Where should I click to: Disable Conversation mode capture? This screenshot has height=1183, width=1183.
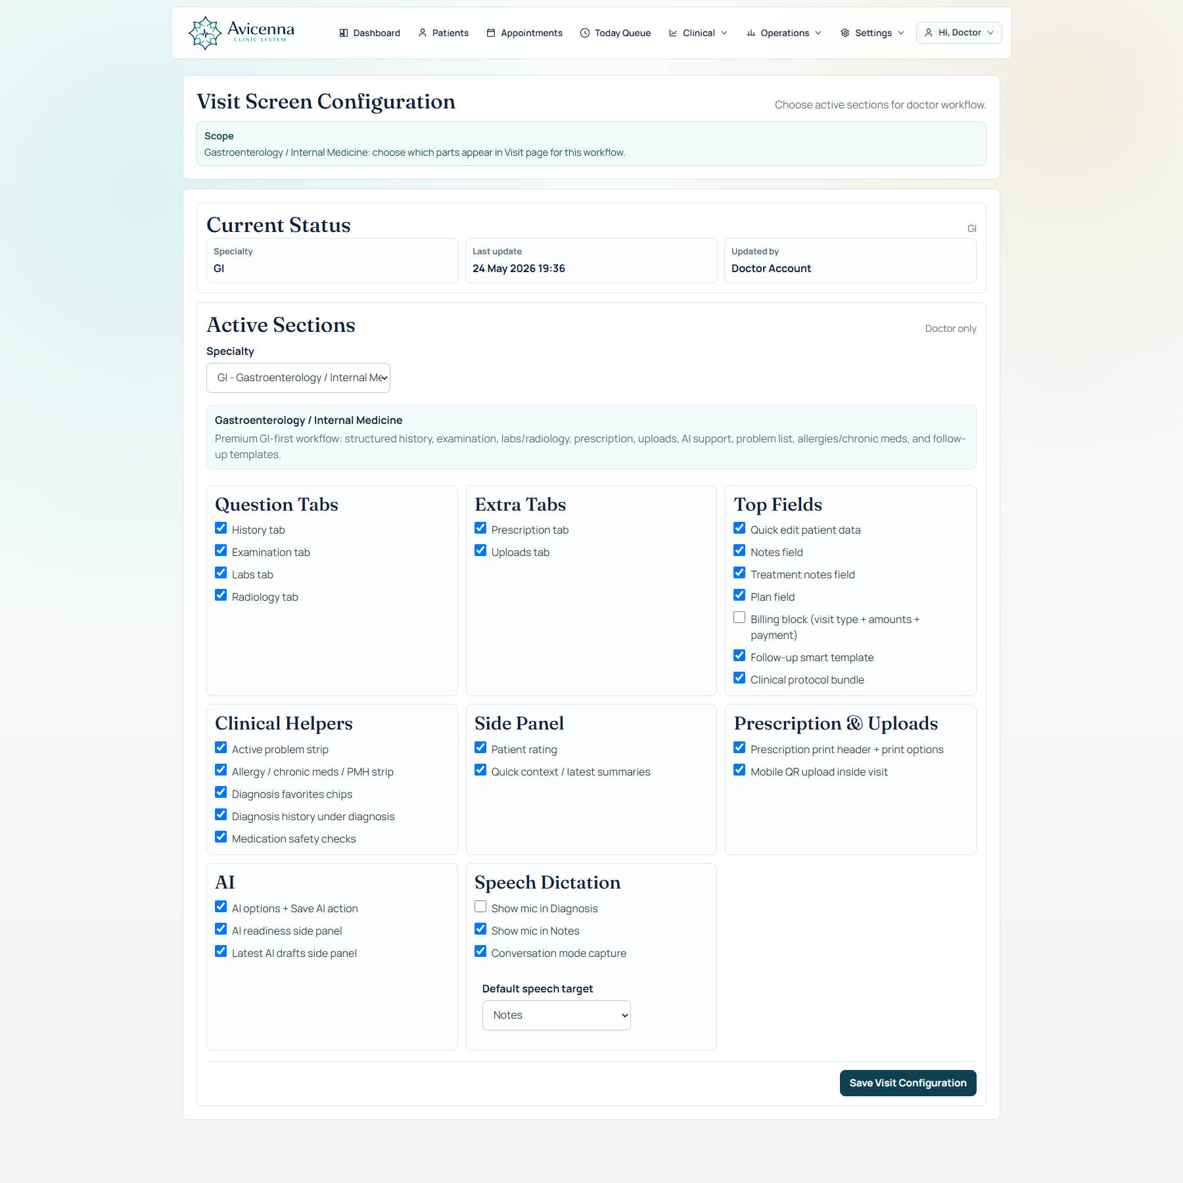pyautogui.click(x=480, y=952)
